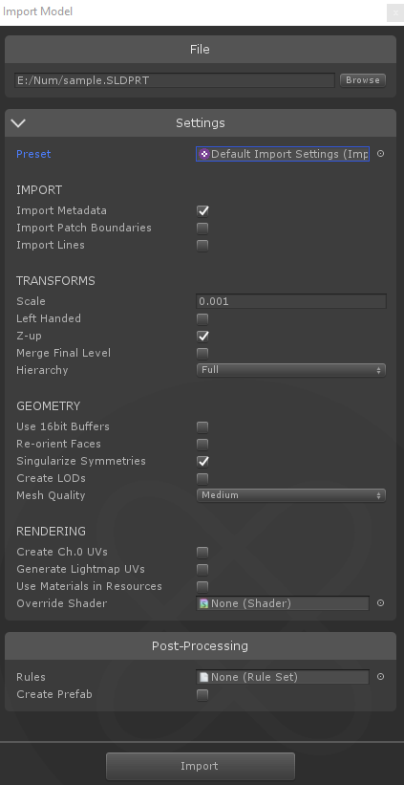Image resolution: width=404 pixels, height=785 pixels.
Task: Click the preset icon in Default Import Settings field
Action: tap(204, 154)
